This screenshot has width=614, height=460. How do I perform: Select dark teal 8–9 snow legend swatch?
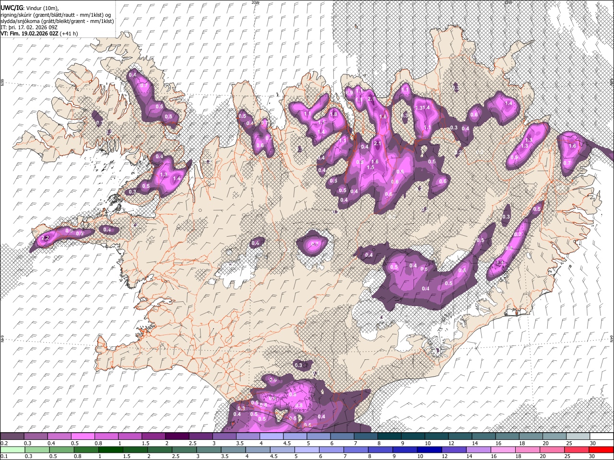(389, 437)
